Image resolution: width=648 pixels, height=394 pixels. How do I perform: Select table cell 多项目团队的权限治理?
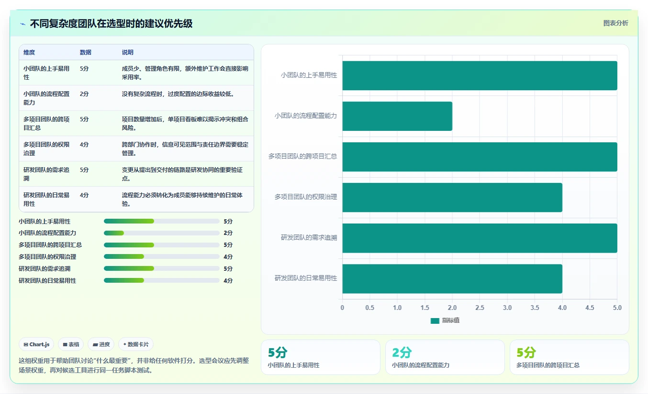pos(47,149)
